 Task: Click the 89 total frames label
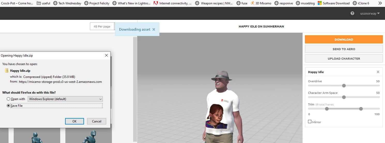click(325, 105)
